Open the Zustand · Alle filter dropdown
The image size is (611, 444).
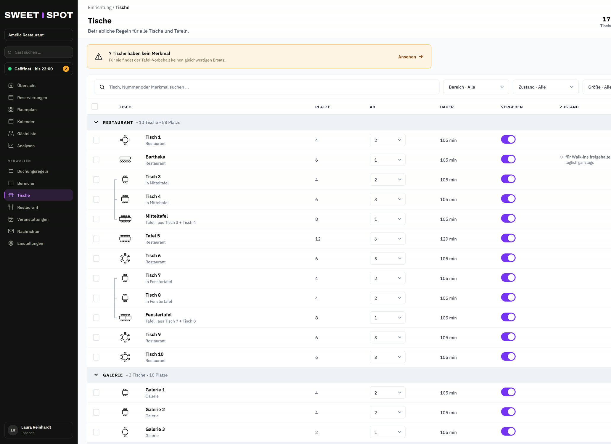pyautogui.click(x=546, y=87)
